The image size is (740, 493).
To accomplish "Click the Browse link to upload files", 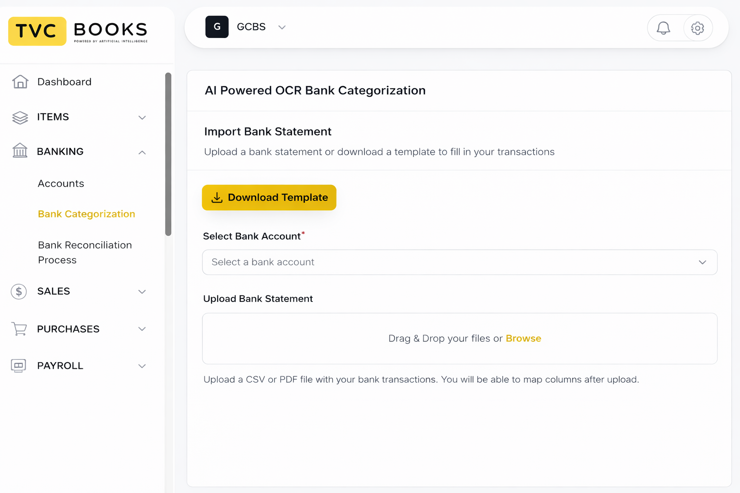I will click(x=523, y=338).
